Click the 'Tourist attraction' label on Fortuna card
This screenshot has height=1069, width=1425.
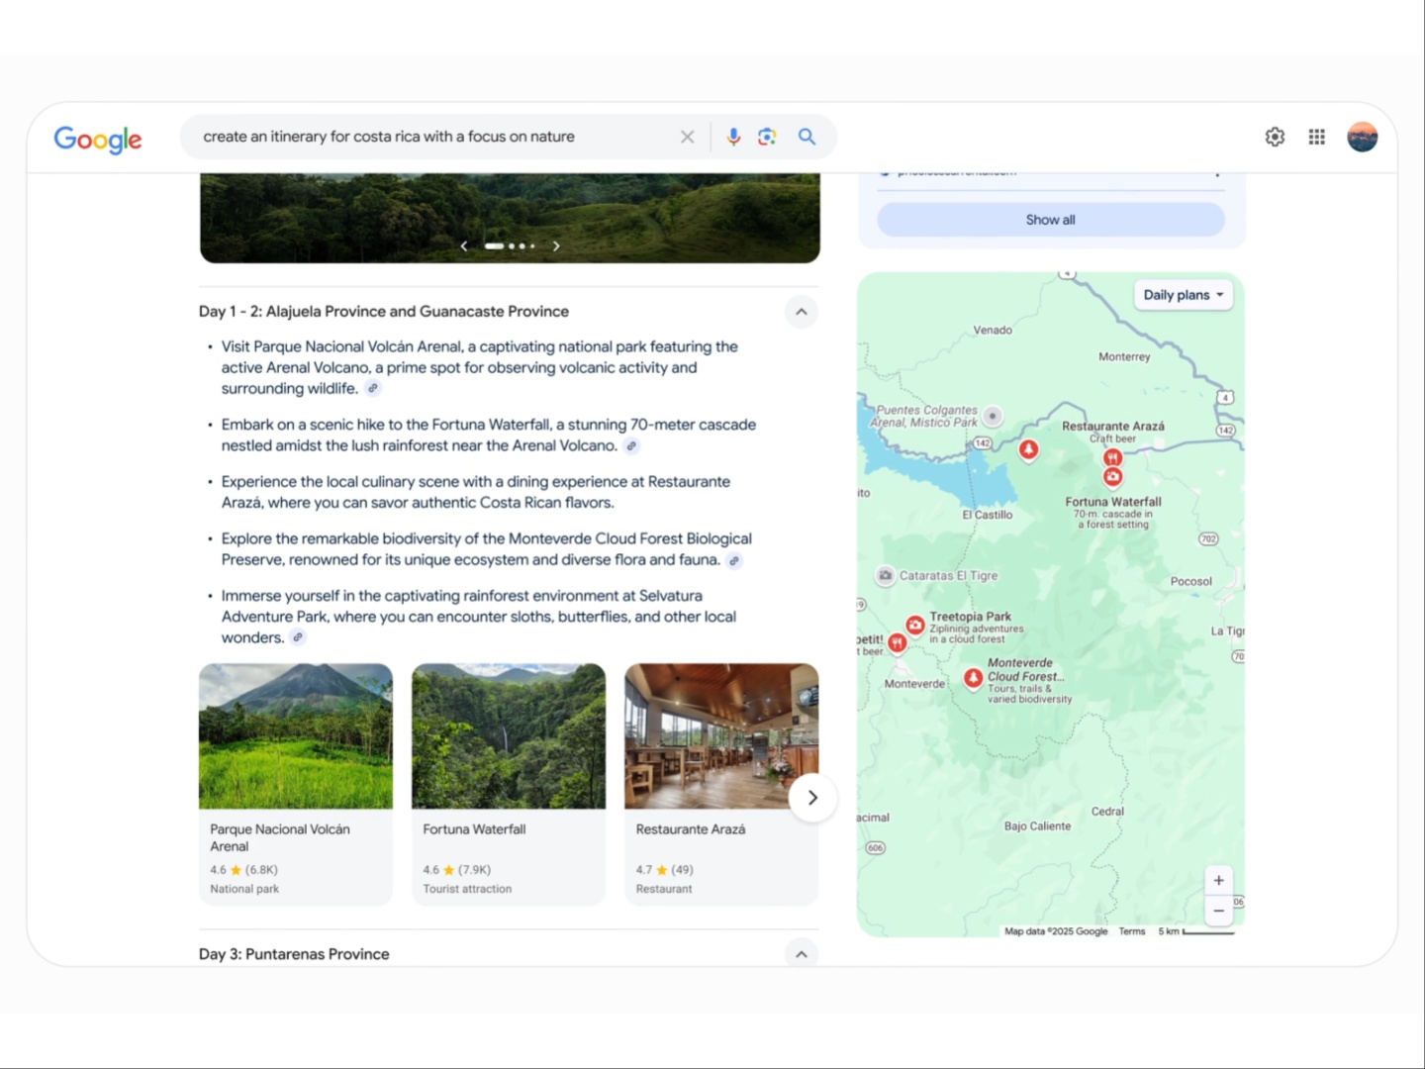467,889
